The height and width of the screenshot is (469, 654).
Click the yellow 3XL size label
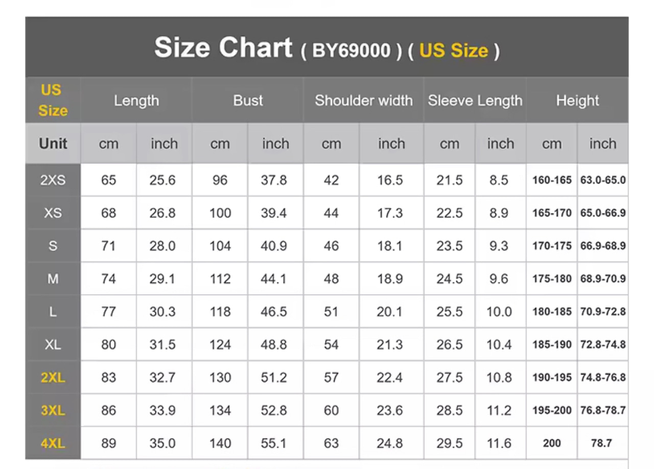coord(53,410)
